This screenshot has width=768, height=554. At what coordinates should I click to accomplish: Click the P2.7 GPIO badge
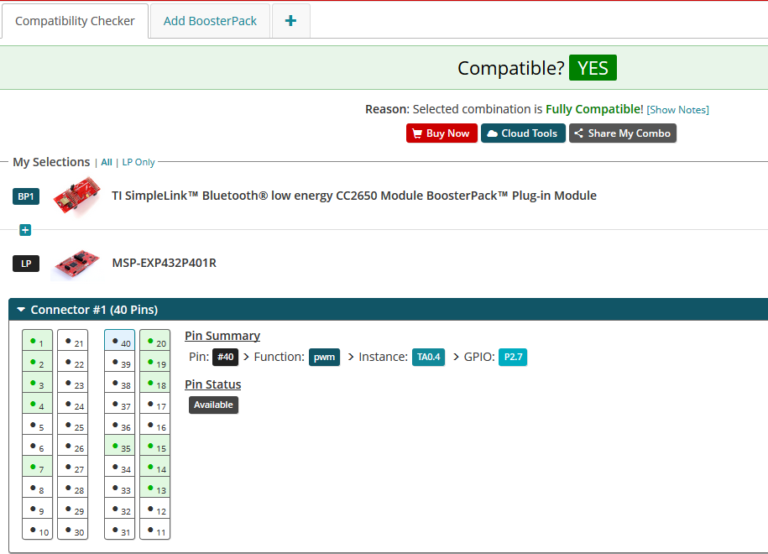point(513,357)
